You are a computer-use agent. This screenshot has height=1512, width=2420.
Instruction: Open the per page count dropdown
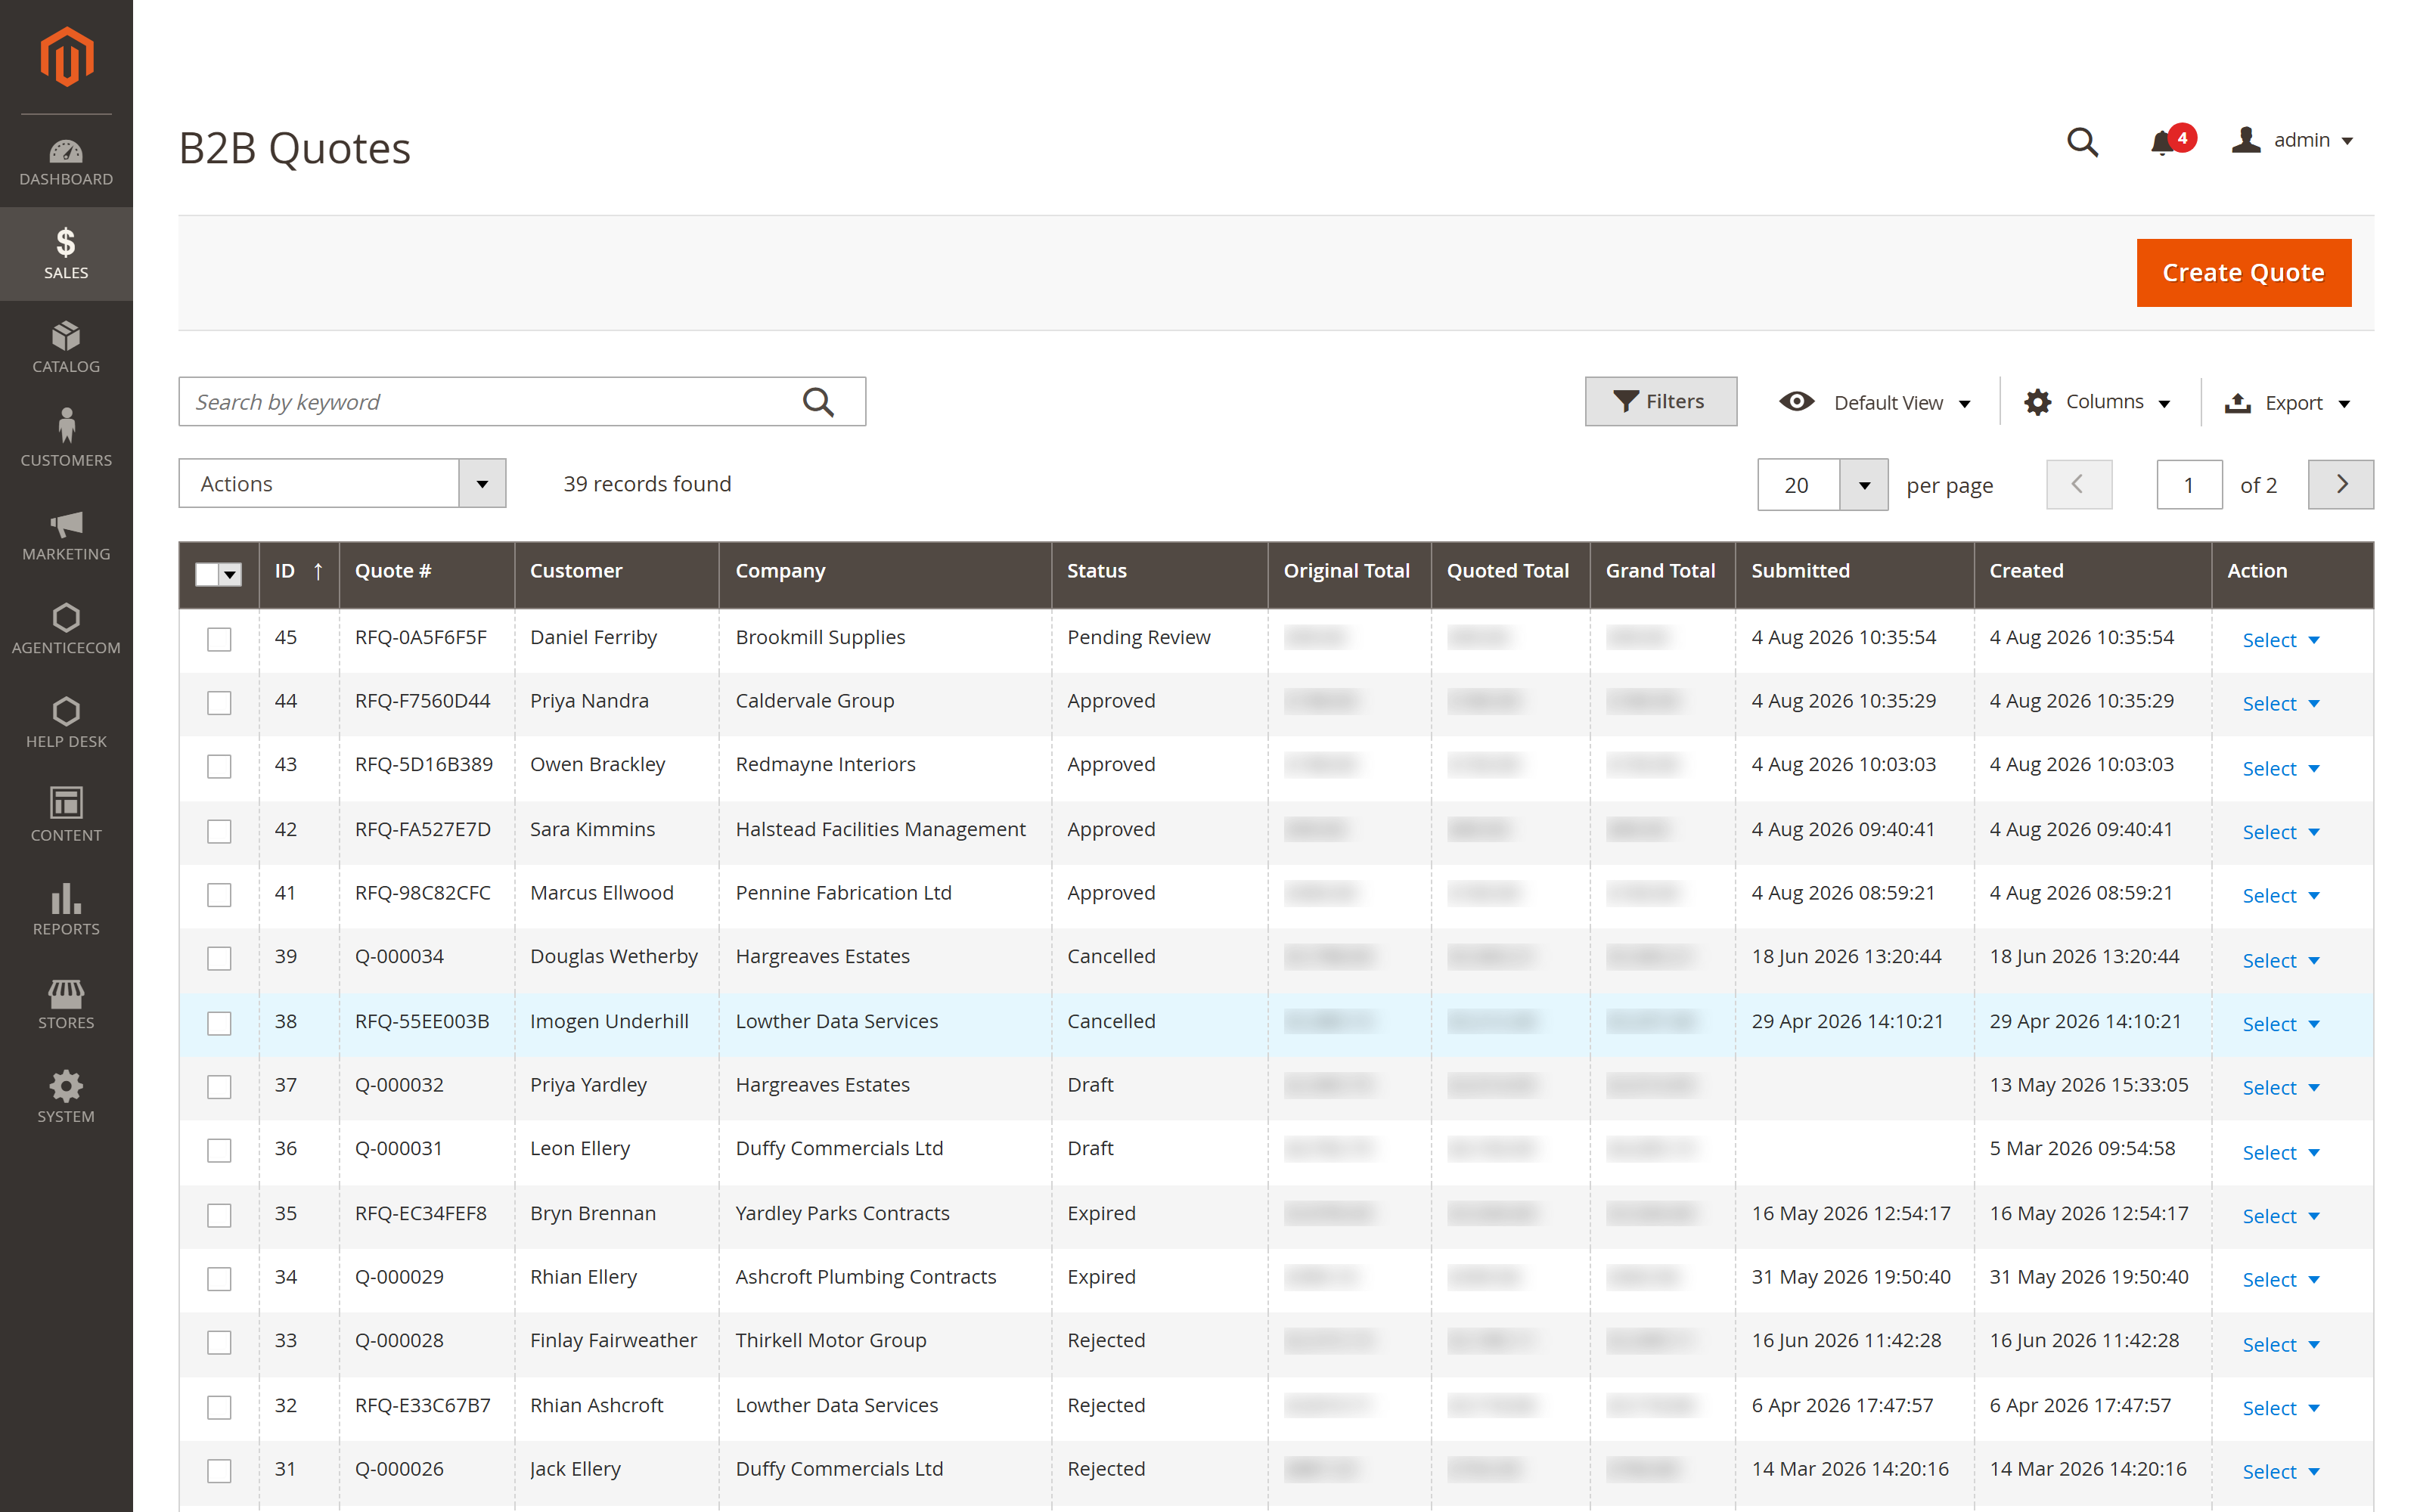(1863, 486)
